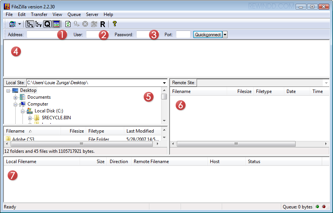Toggle the local tree view button

[30, 24]
